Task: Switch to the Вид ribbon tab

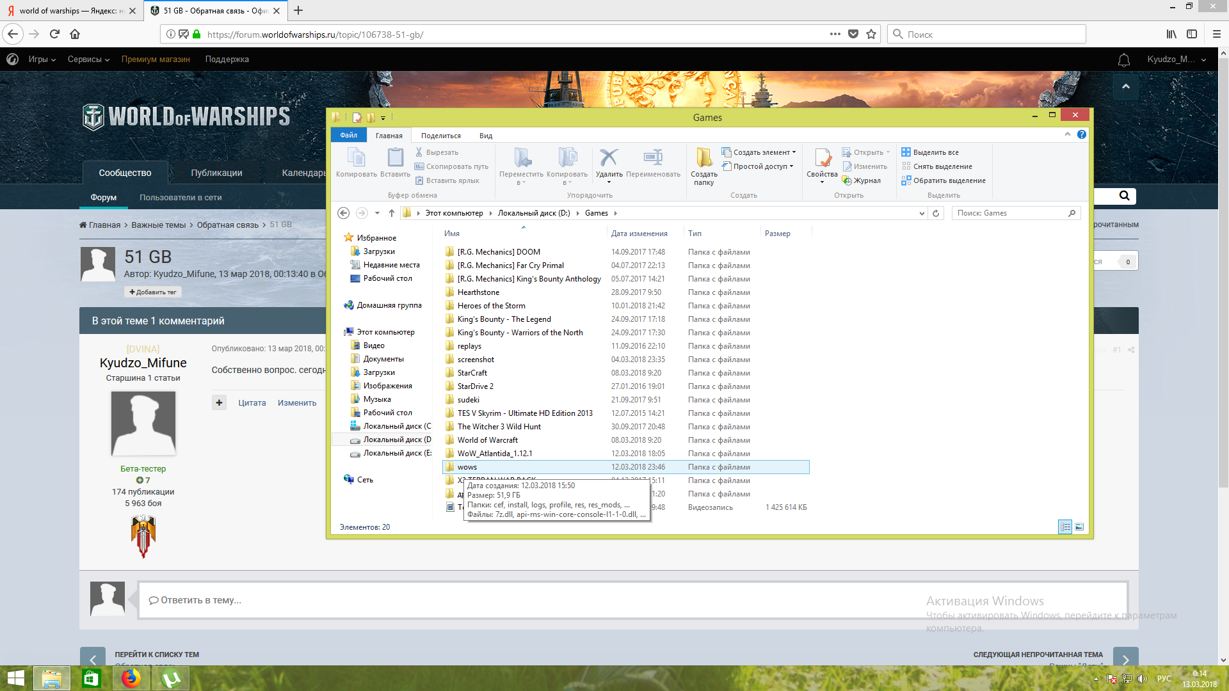Action: pos(486,136)
